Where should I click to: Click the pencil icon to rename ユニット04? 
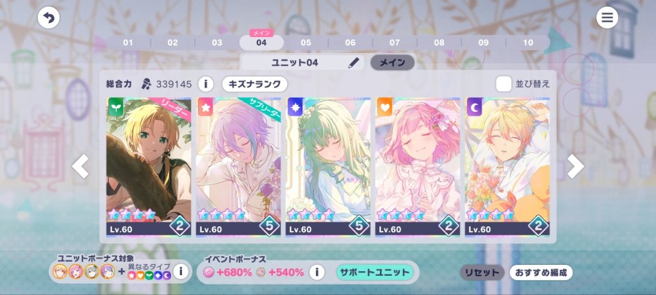click(354, 63)
